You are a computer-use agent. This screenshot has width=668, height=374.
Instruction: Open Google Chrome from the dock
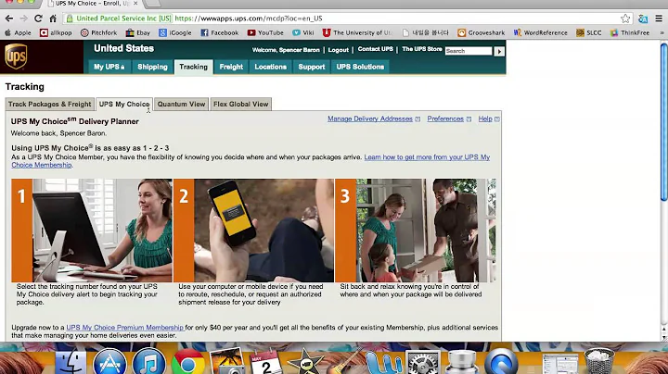pos(187,364)
